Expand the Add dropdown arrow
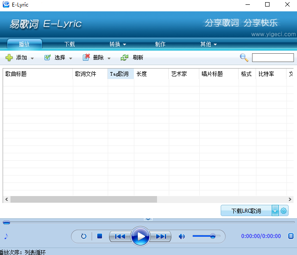The image size is (297, 255). pyautogui.click(x=32, y=58)
